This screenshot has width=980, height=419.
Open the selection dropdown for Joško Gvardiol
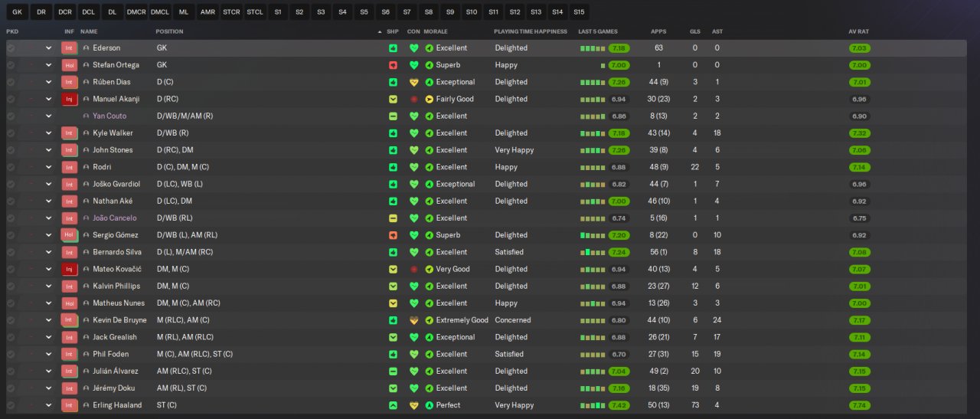click(48, 184)
